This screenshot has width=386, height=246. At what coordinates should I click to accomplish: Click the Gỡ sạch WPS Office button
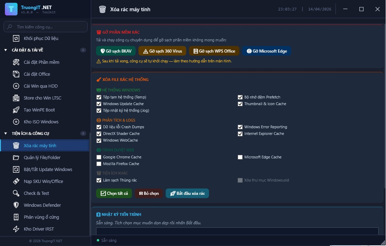(214, 51)
